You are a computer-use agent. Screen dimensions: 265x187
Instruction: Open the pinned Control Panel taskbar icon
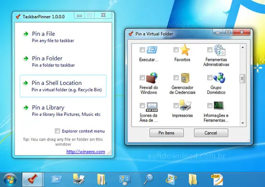(x=125, y=180)
